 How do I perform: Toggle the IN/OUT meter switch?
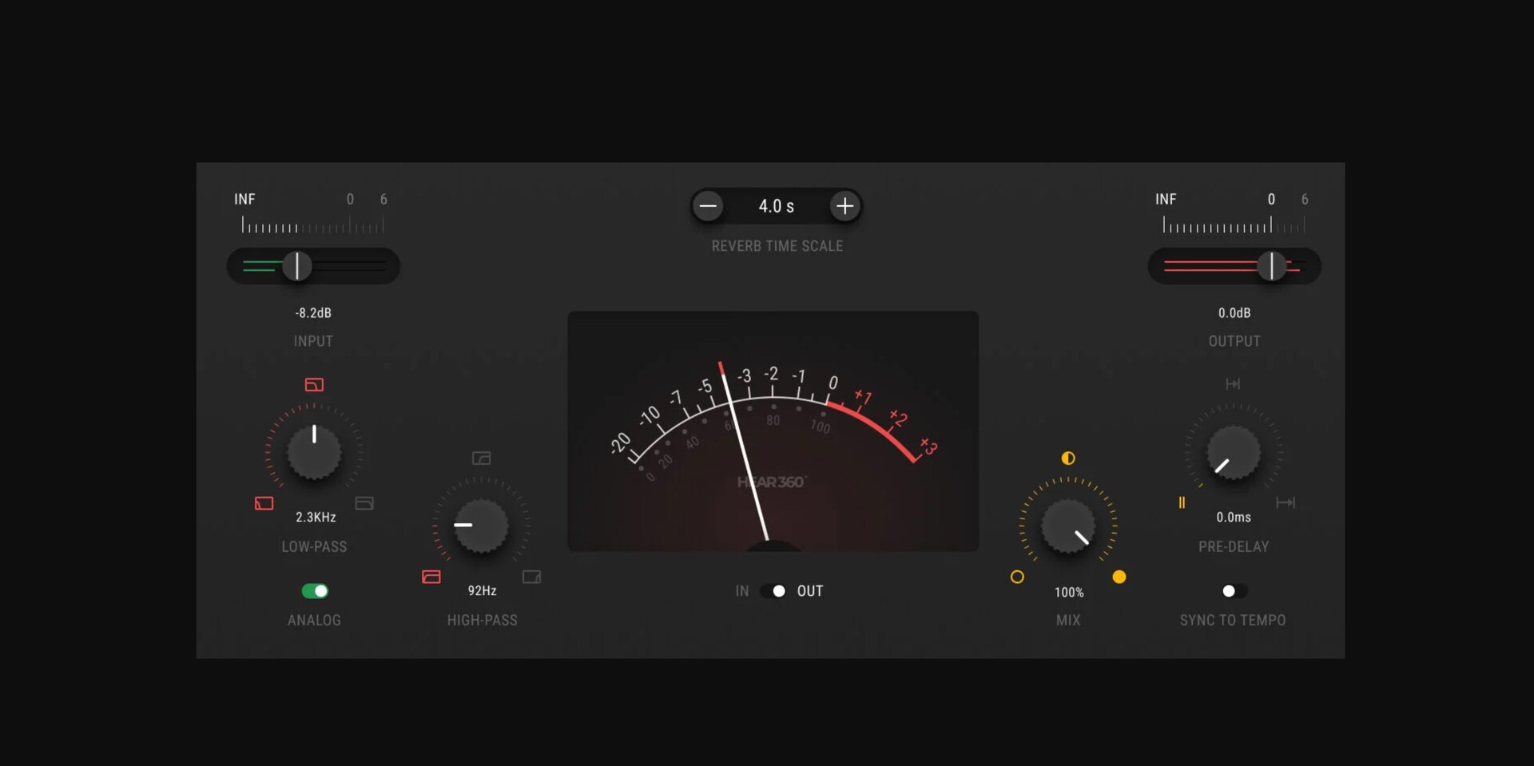pos(773,591)
